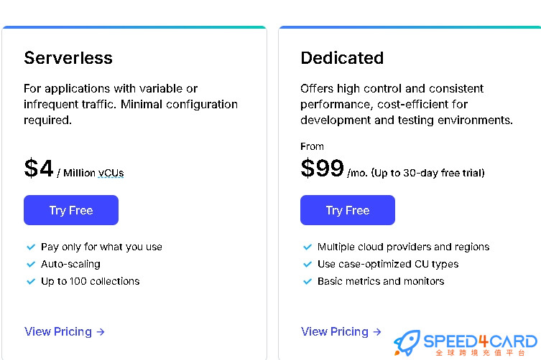541x360 pixels.
Task: Click the checkmark beside Pay only for what you use
Action: tap(31, 247)
